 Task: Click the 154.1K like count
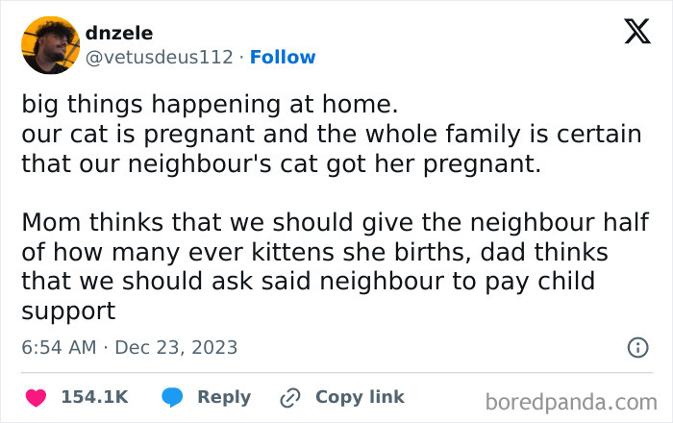coord(94,397)
